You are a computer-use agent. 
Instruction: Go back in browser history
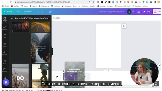coord(3,2)
